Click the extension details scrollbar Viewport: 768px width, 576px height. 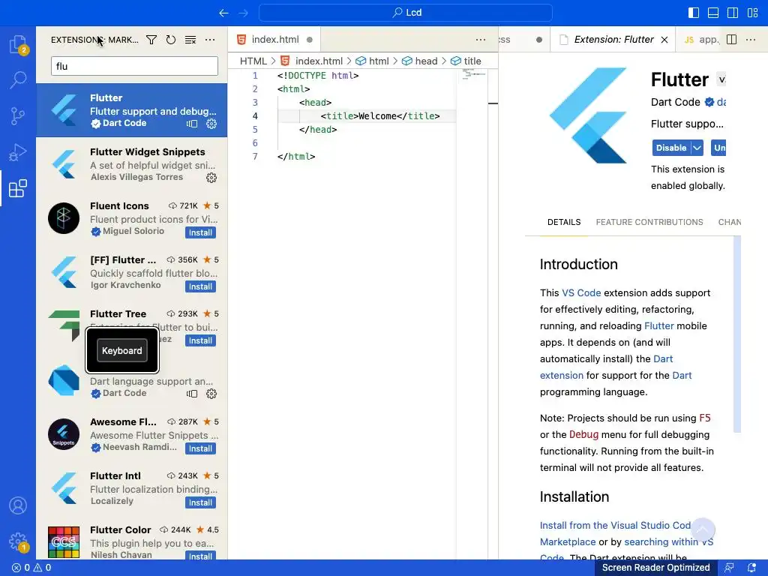pyautogui.click(x=737, y=334)
